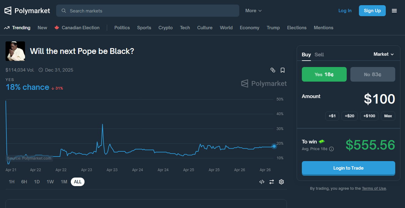Image resolution: width=405 pixels, height=208 pixels.
Task: Open chart settings gear
Action: (x=281, y=182)
